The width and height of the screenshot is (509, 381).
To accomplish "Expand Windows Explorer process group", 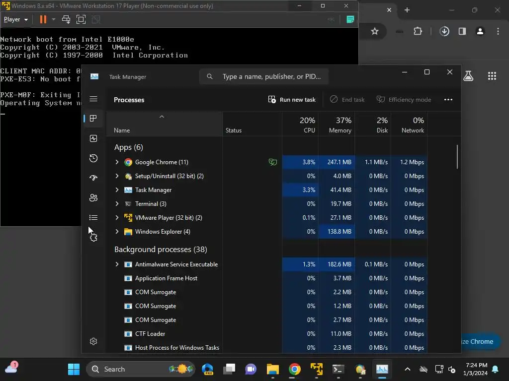I will click(x=117, y=232).
